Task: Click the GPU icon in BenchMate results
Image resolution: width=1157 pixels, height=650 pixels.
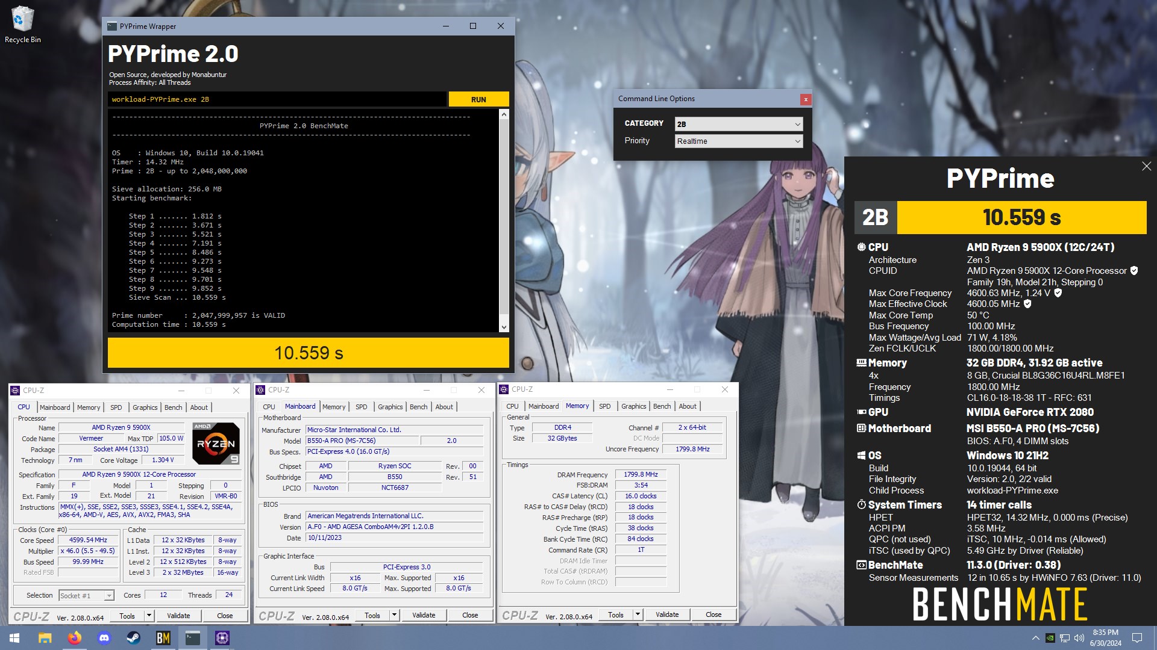Action: pyautogui.click(x=862, y=412)
